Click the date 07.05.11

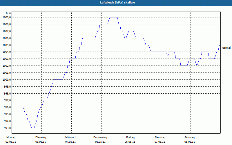160,142
